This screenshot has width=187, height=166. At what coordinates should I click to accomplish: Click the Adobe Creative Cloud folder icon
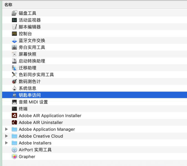coord(14,136)
